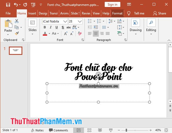172x133 pixels.
Task: Decrease list indent level
Action: (90, 27)
